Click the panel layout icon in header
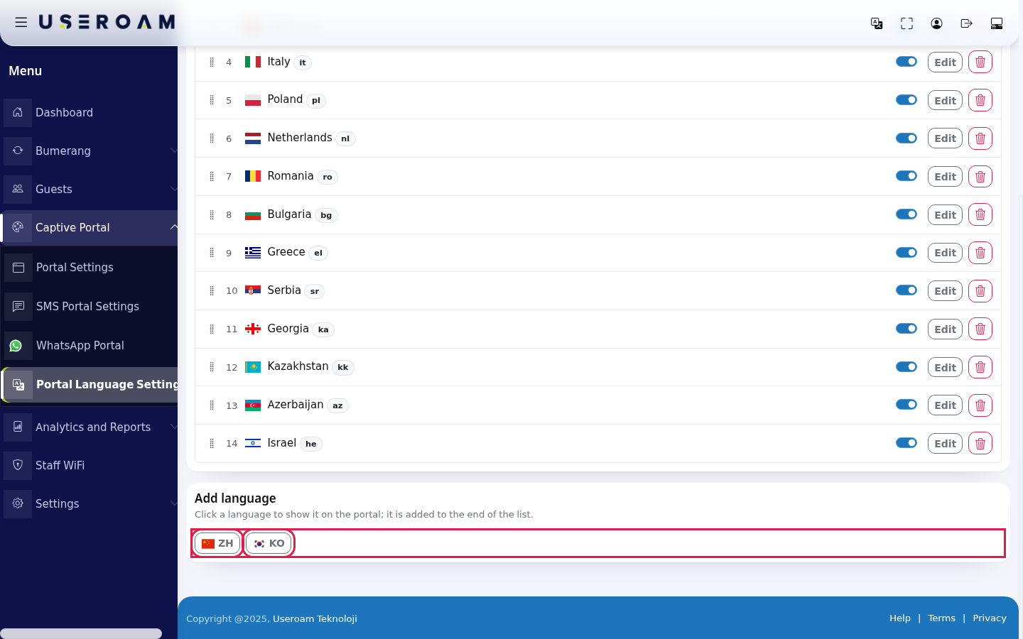This screenshot has width=1023, height=639. point(997,23)
